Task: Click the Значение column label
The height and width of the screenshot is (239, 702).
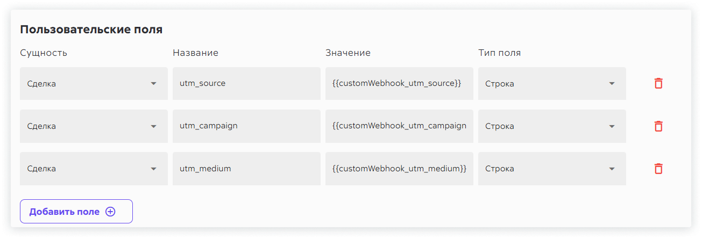Action: pyautogui.click(x=348, y=53)
